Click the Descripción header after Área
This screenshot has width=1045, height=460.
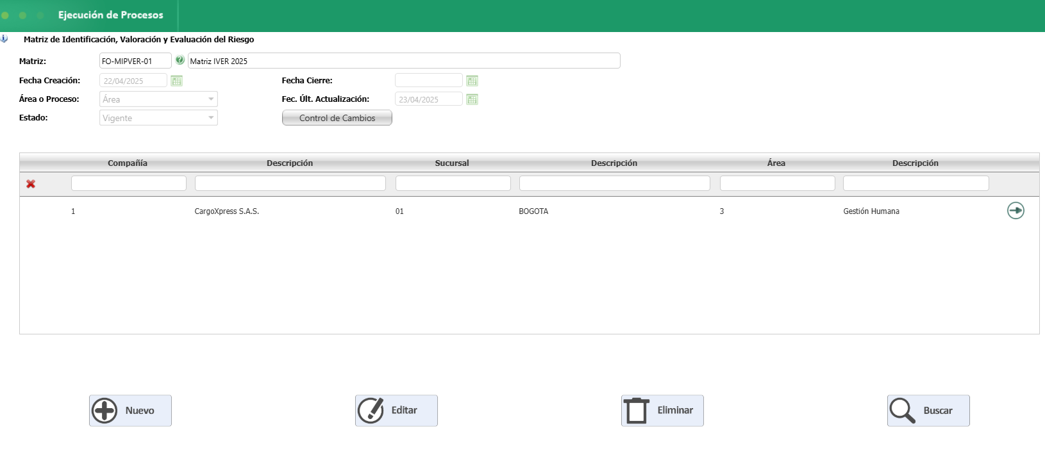point(915,163)
